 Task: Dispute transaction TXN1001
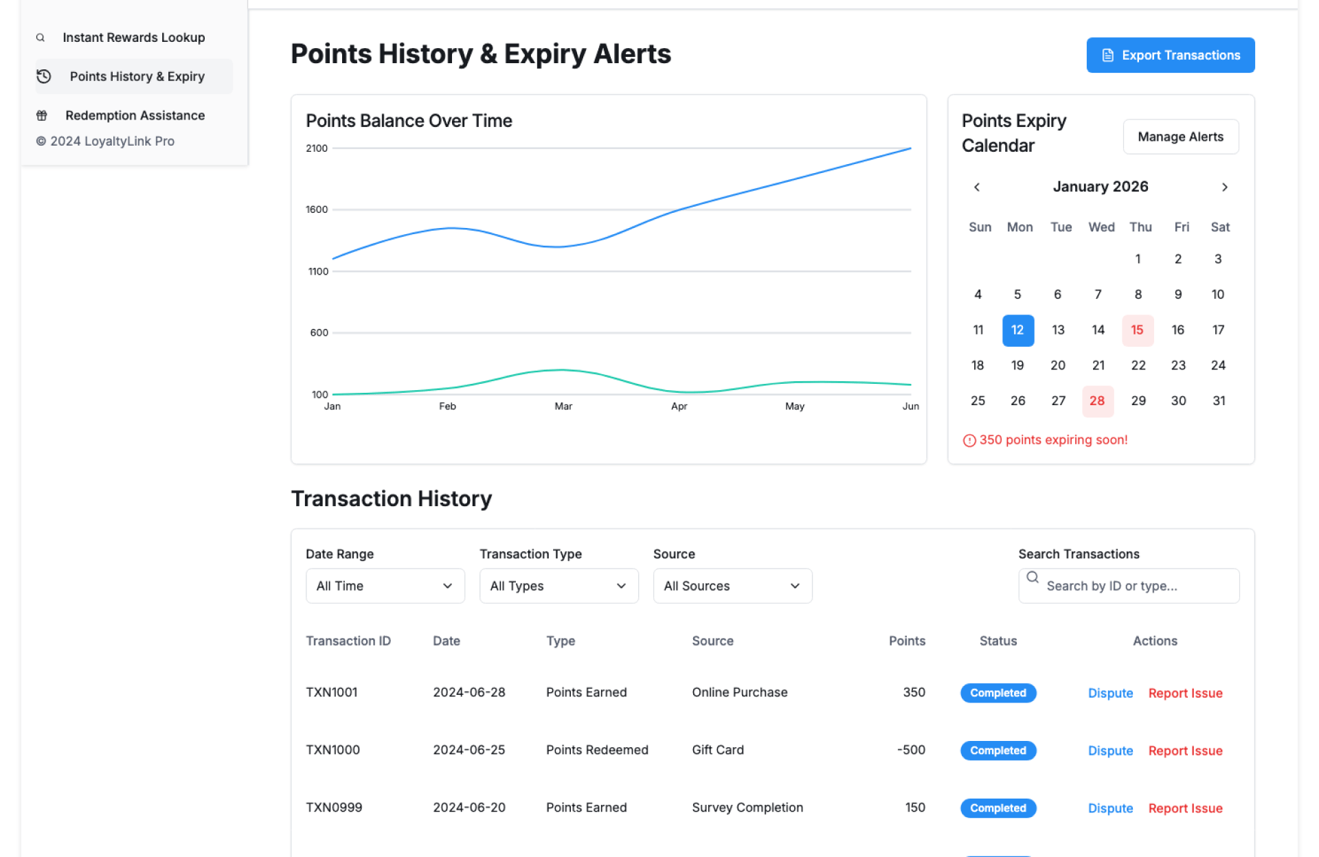[x=1109, y=693]
